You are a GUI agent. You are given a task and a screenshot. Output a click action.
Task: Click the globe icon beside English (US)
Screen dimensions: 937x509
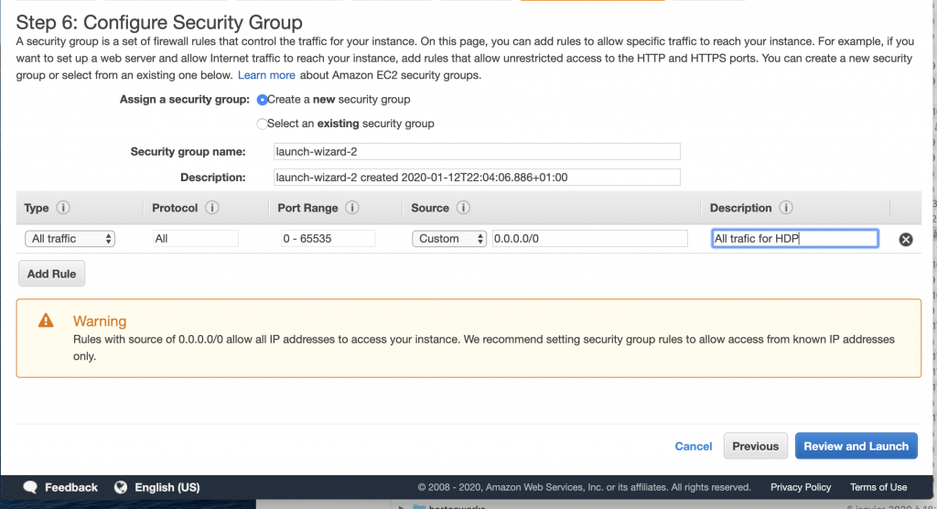coord(120,487)
